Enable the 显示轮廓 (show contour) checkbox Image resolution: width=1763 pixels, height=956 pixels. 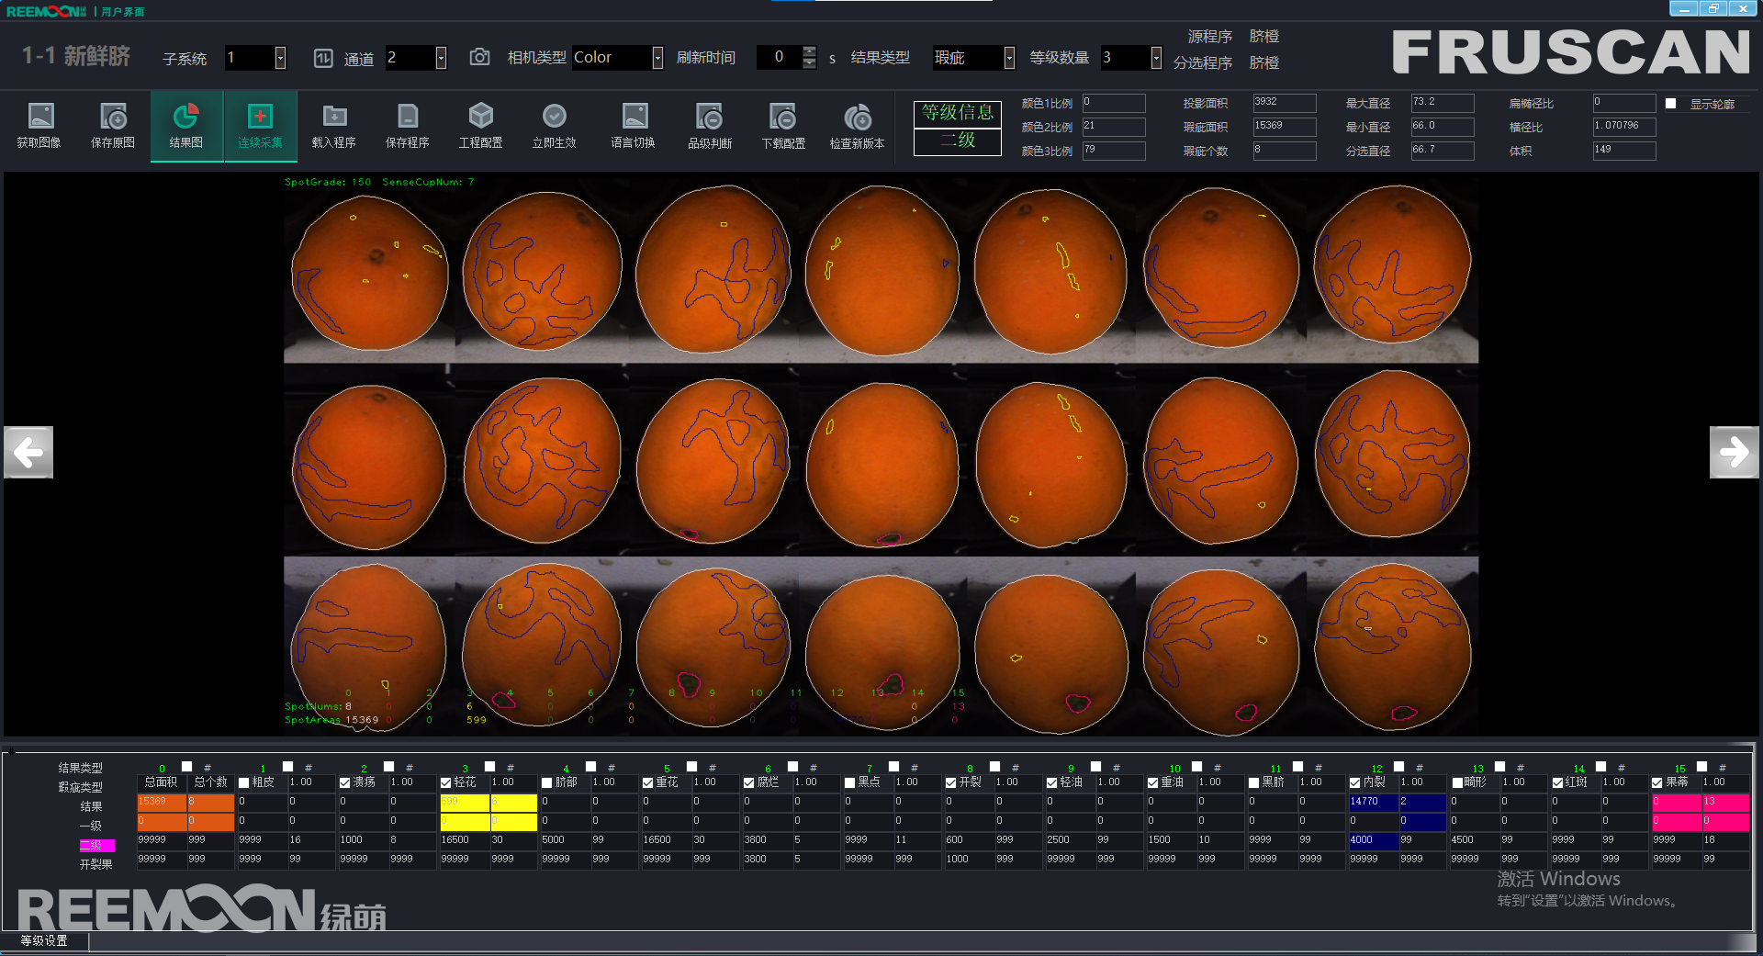click(x=1671, y=104)
